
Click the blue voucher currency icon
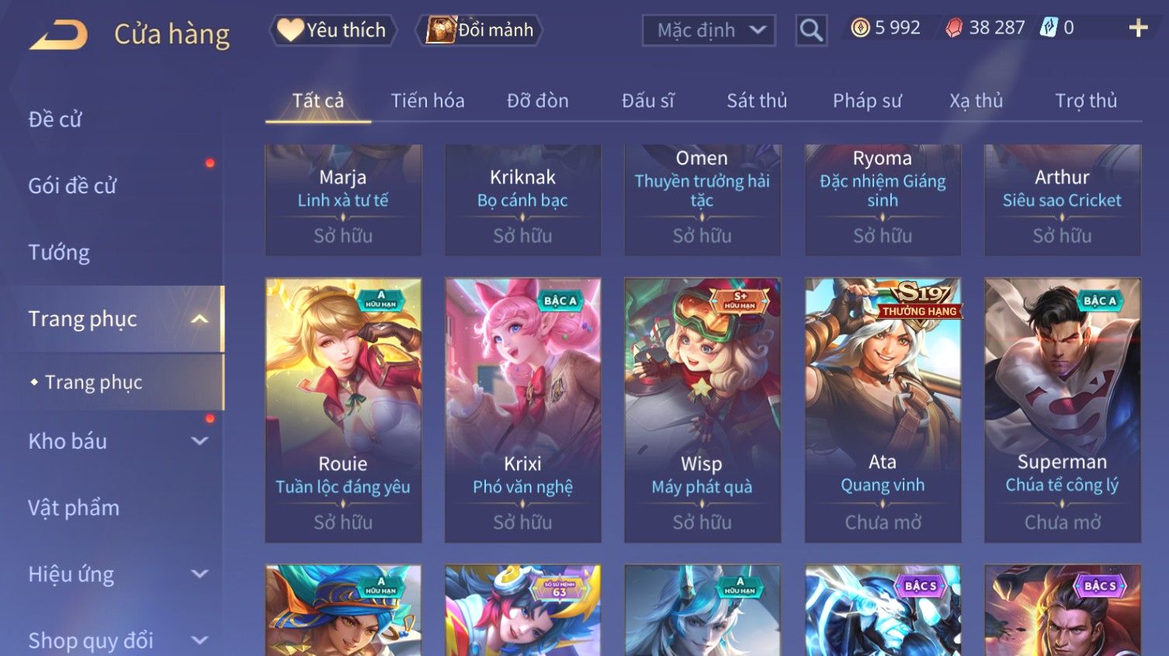click(1049, 28)
